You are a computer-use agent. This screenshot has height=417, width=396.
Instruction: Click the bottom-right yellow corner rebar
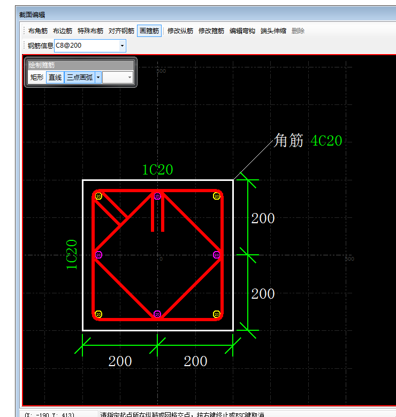[x=217, y=314]
